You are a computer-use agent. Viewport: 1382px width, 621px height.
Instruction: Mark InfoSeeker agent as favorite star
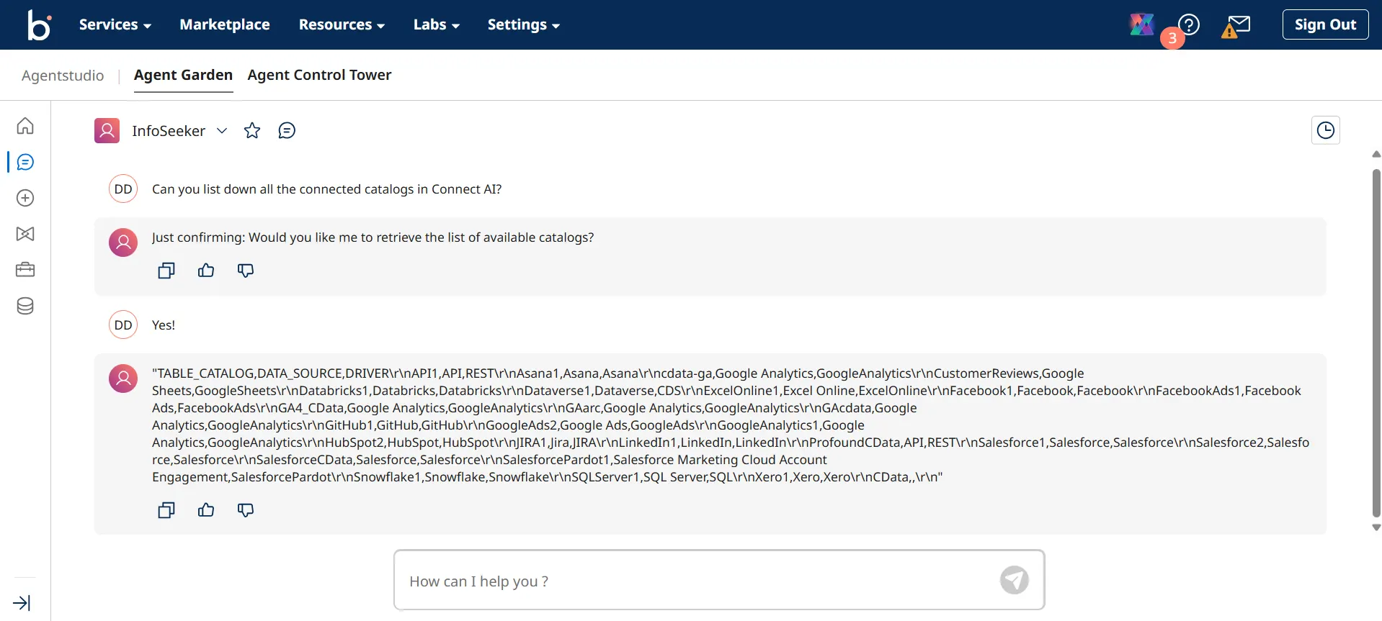[252, 130]
